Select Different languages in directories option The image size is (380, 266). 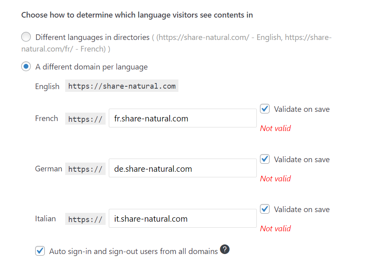[26, 37]
